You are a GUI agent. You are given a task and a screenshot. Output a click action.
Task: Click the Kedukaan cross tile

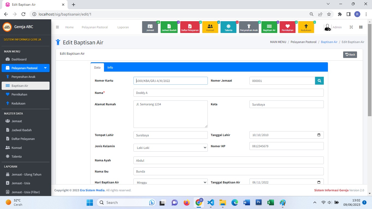pos(306,27)
